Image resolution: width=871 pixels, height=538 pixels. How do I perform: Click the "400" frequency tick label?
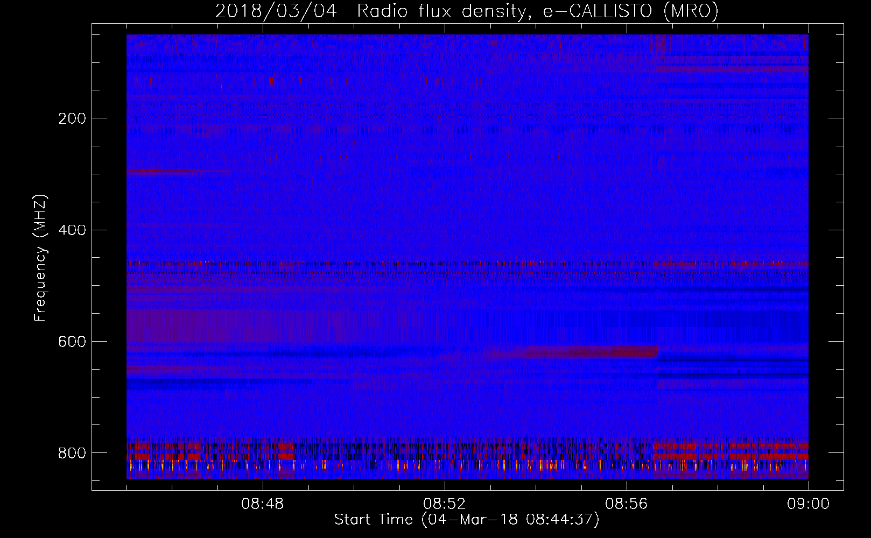pyautogui.click(x=72, y=230)
